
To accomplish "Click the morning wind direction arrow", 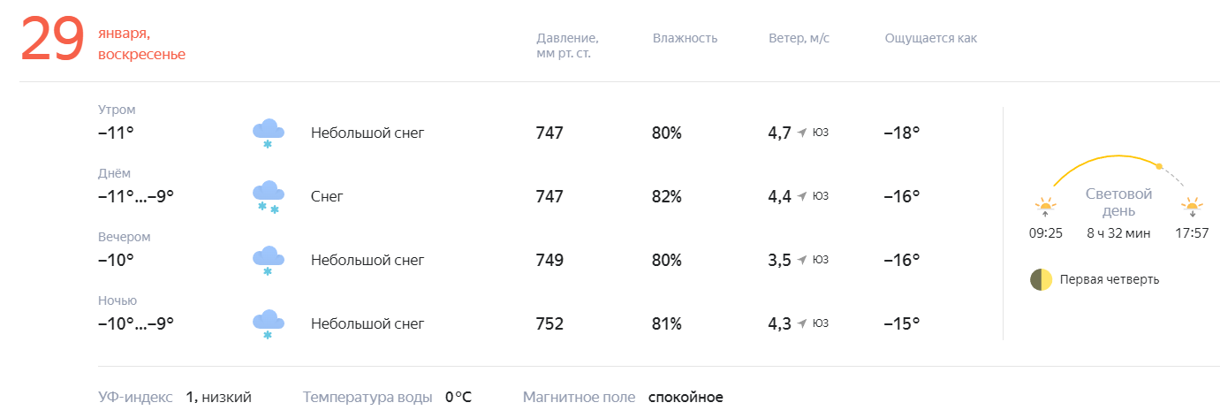I will click(x=802, y=133).
